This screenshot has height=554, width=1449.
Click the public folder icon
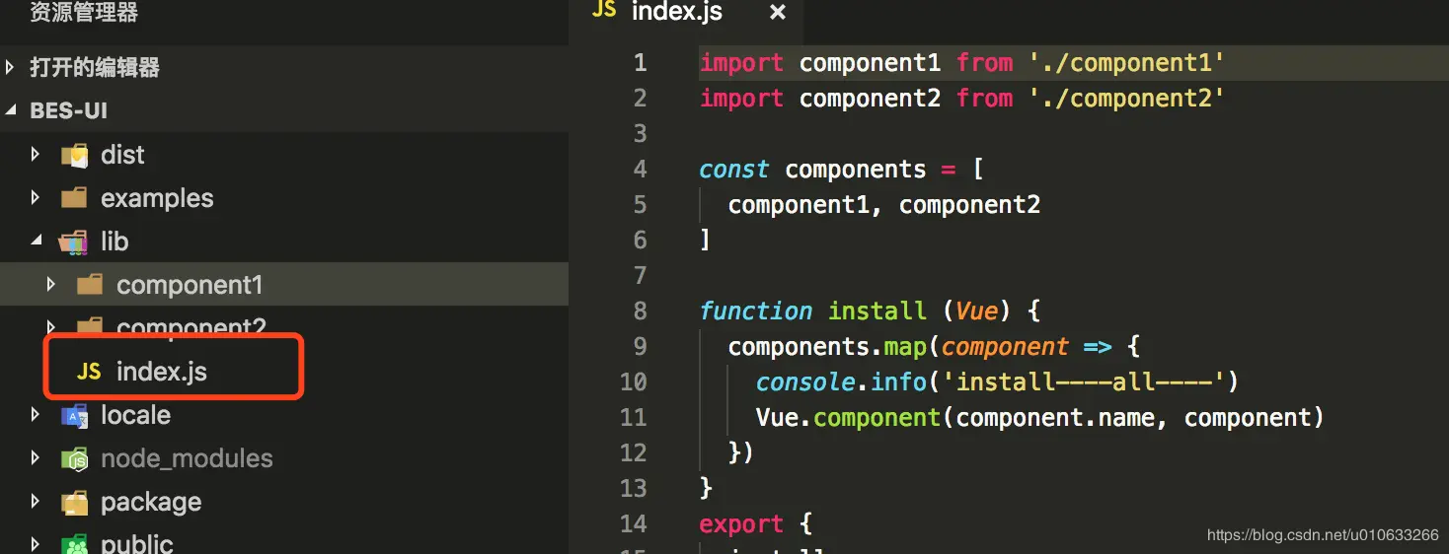click(x=74, y=544)
